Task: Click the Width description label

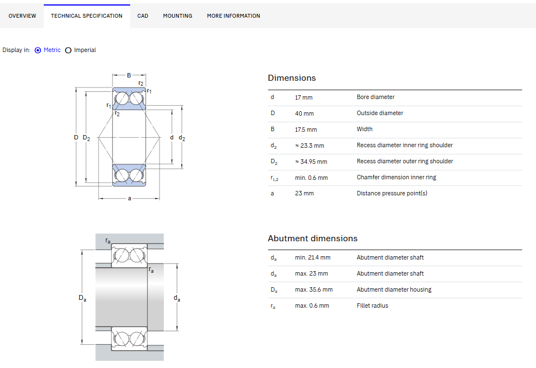Action: 364,129
